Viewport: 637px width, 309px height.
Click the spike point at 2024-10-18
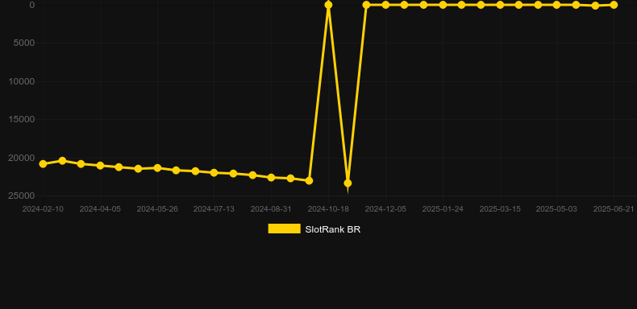[x=328, y=5]
